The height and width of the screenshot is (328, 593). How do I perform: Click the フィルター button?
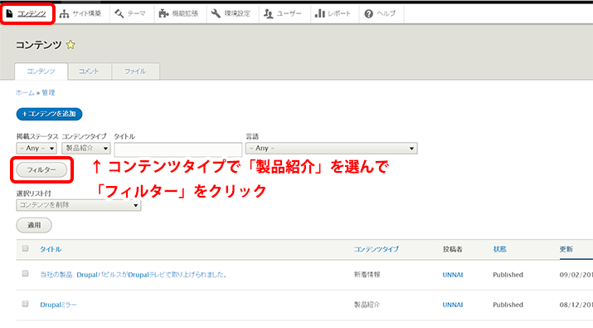tap(41, 170)
